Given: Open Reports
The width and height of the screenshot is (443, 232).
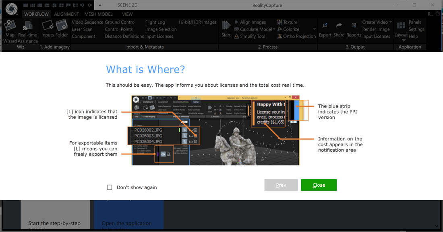Looking at the screenshot, I should 354,30.
